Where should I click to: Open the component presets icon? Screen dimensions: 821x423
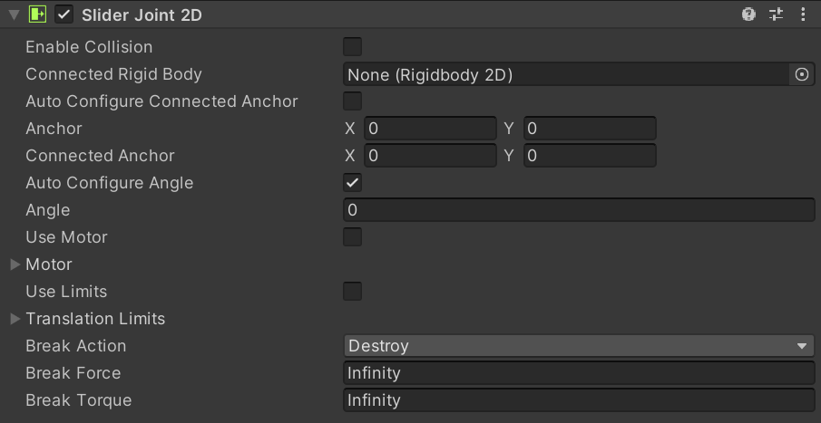(x=776, y=14)
